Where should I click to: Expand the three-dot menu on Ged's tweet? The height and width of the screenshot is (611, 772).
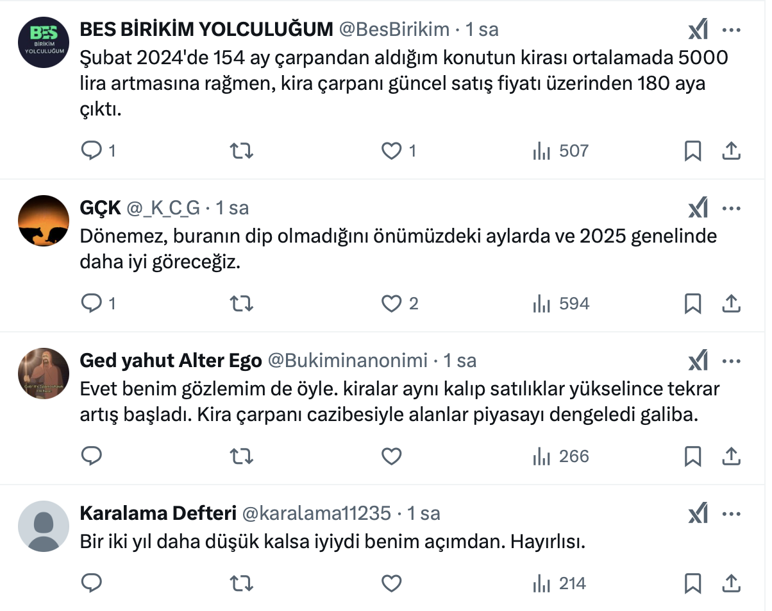(732, 361)
